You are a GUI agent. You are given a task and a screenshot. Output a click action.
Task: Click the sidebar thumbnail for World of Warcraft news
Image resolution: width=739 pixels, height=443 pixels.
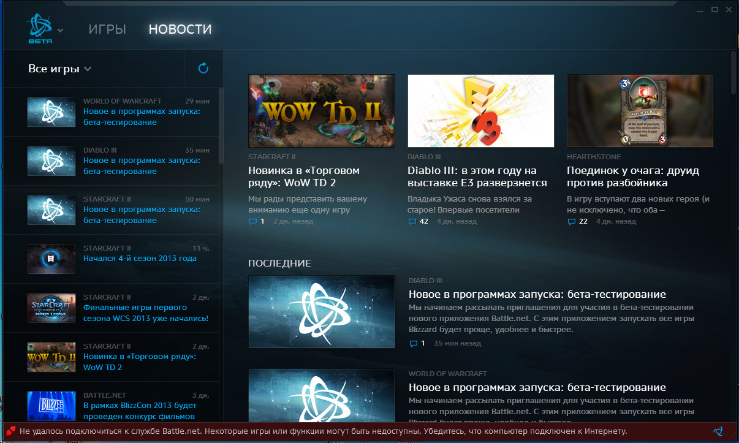(51, 112)
